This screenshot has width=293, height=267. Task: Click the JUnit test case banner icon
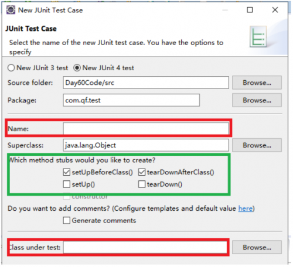pos(258,36)
